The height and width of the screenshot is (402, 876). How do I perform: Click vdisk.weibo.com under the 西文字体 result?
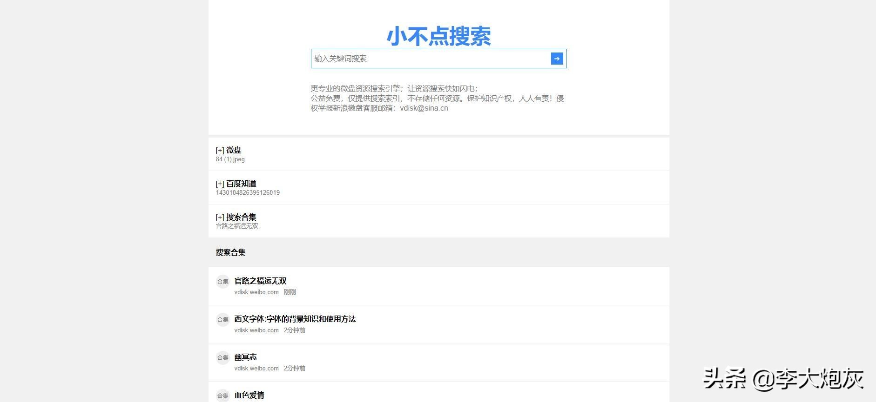click(x=256, y=330)
